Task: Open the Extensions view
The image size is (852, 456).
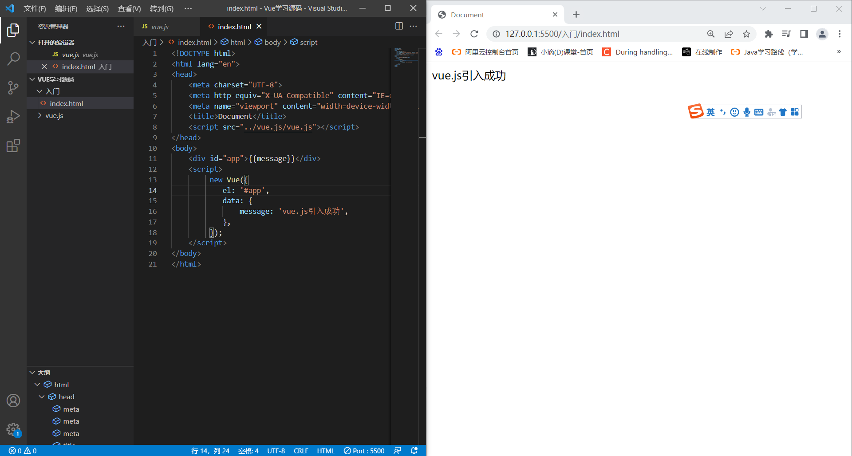Action: [x=13, y=145]
